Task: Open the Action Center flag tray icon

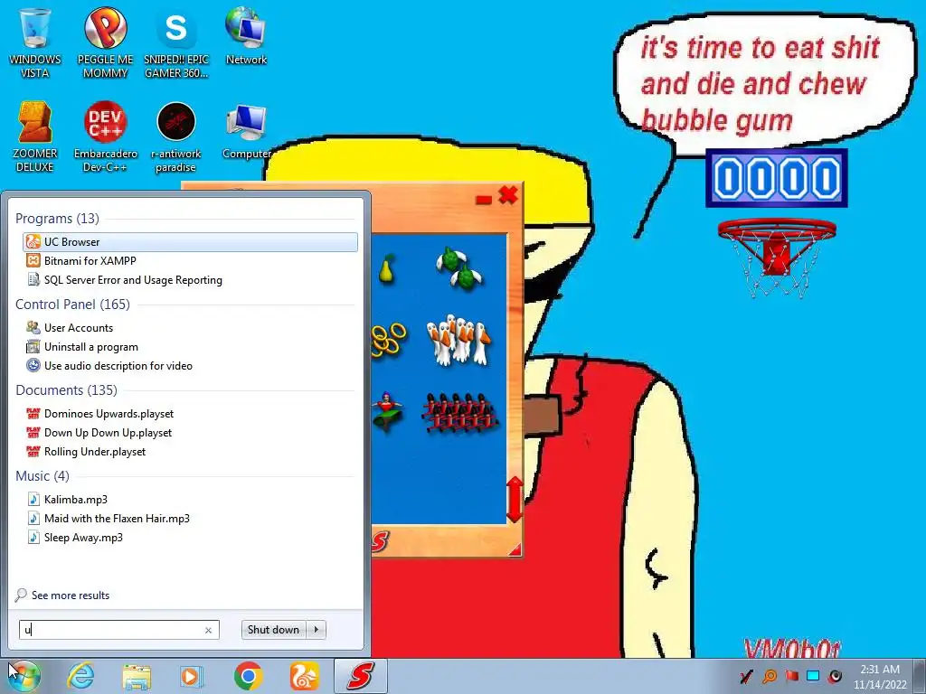Action: (791, 676)
